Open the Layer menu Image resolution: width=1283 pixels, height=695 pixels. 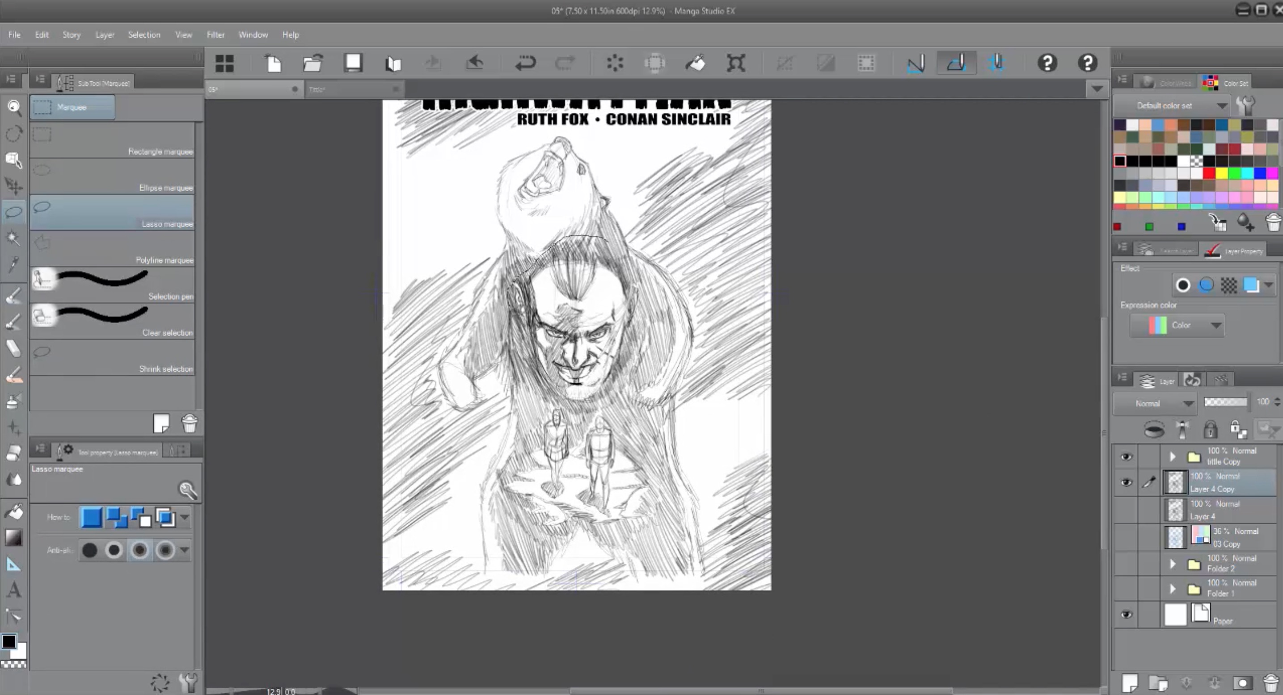(x=105, y=35)
